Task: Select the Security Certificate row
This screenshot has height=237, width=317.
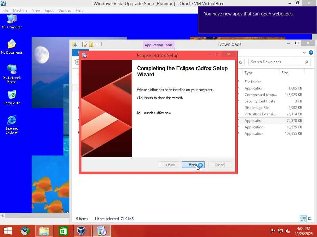Action: tap(270, 101)
